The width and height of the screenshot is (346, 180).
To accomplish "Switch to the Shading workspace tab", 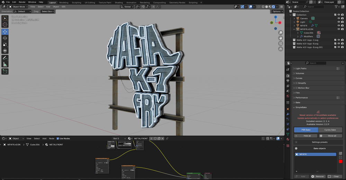I will (119, 2).
